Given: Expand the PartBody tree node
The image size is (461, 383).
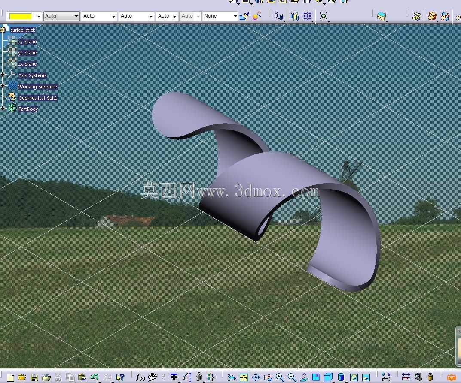Looking at the screenshot, I should 3,109.
